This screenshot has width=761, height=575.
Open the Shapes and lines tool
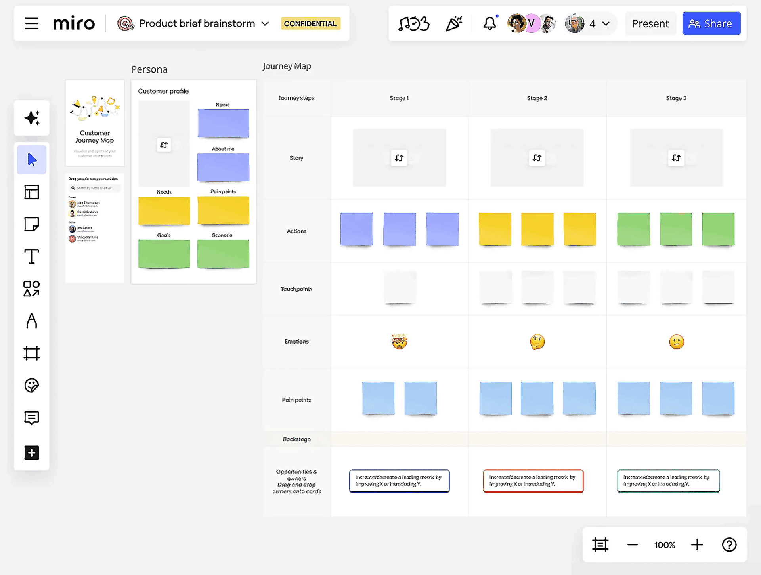(32, 288)
